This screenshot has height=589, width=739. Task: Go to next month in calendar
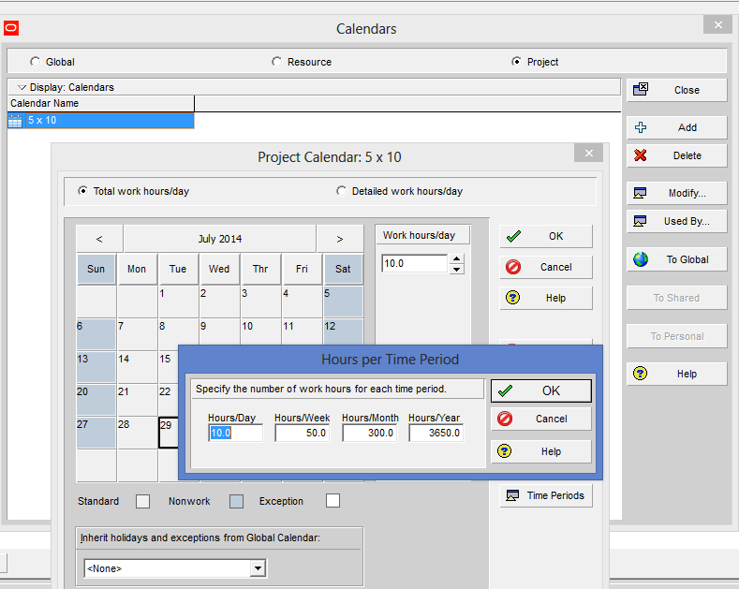coord(340,239)
